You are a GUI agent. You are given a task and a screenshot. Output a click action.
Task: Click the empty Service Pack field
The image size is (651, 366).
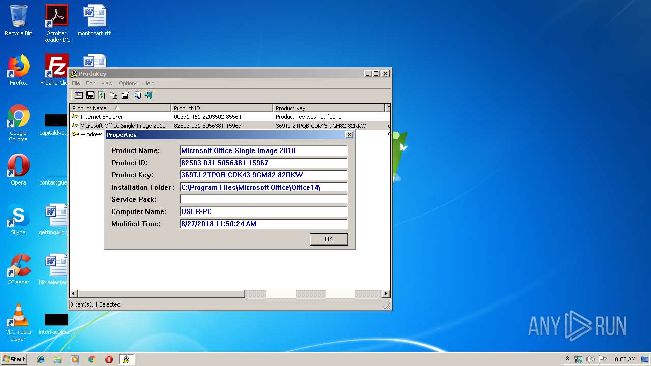click(263, 199)
